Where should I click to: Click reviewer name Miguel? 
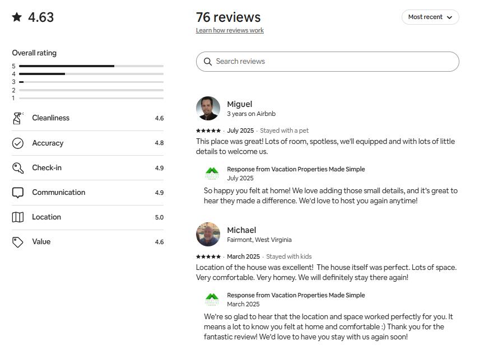tap(239, 104)
